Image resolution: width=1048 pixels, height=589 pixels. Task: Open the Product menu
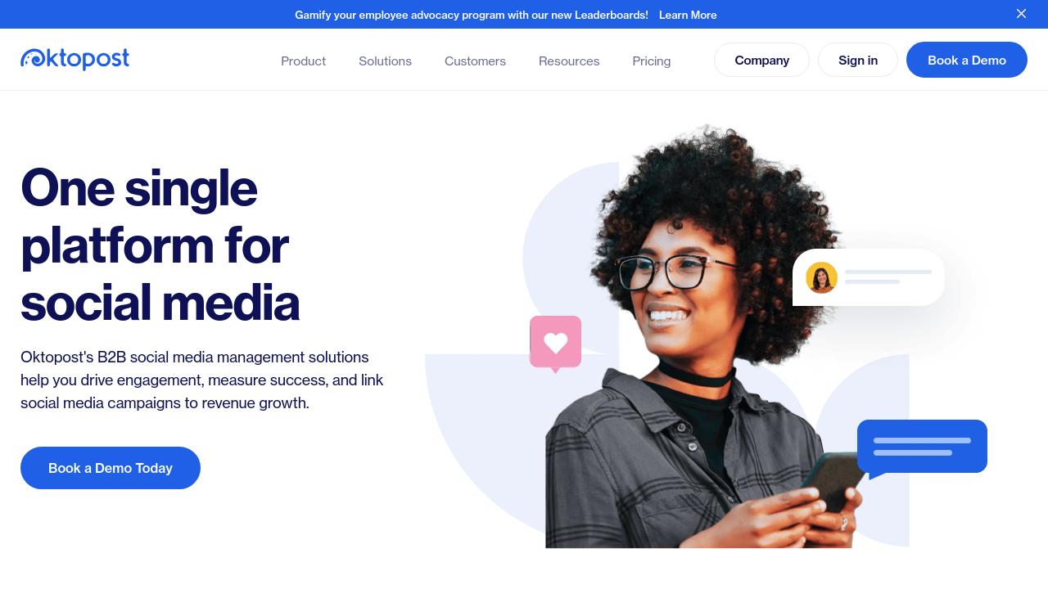click(303, 61)
